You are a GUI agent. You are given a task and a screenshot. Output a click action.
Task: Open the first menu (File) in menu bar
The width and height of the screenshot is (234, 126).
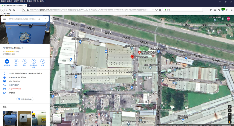[3, 1]
